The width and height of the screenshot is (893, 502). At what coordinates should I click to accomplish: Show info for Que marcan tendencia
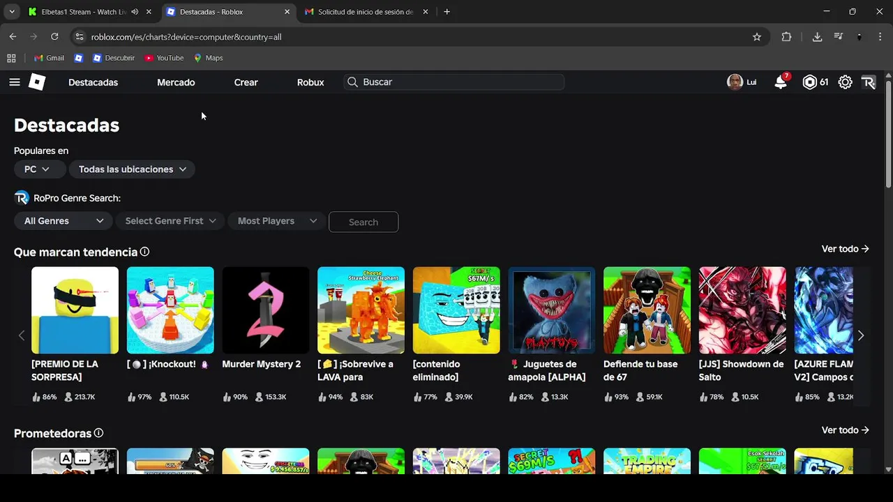point(144,252)
